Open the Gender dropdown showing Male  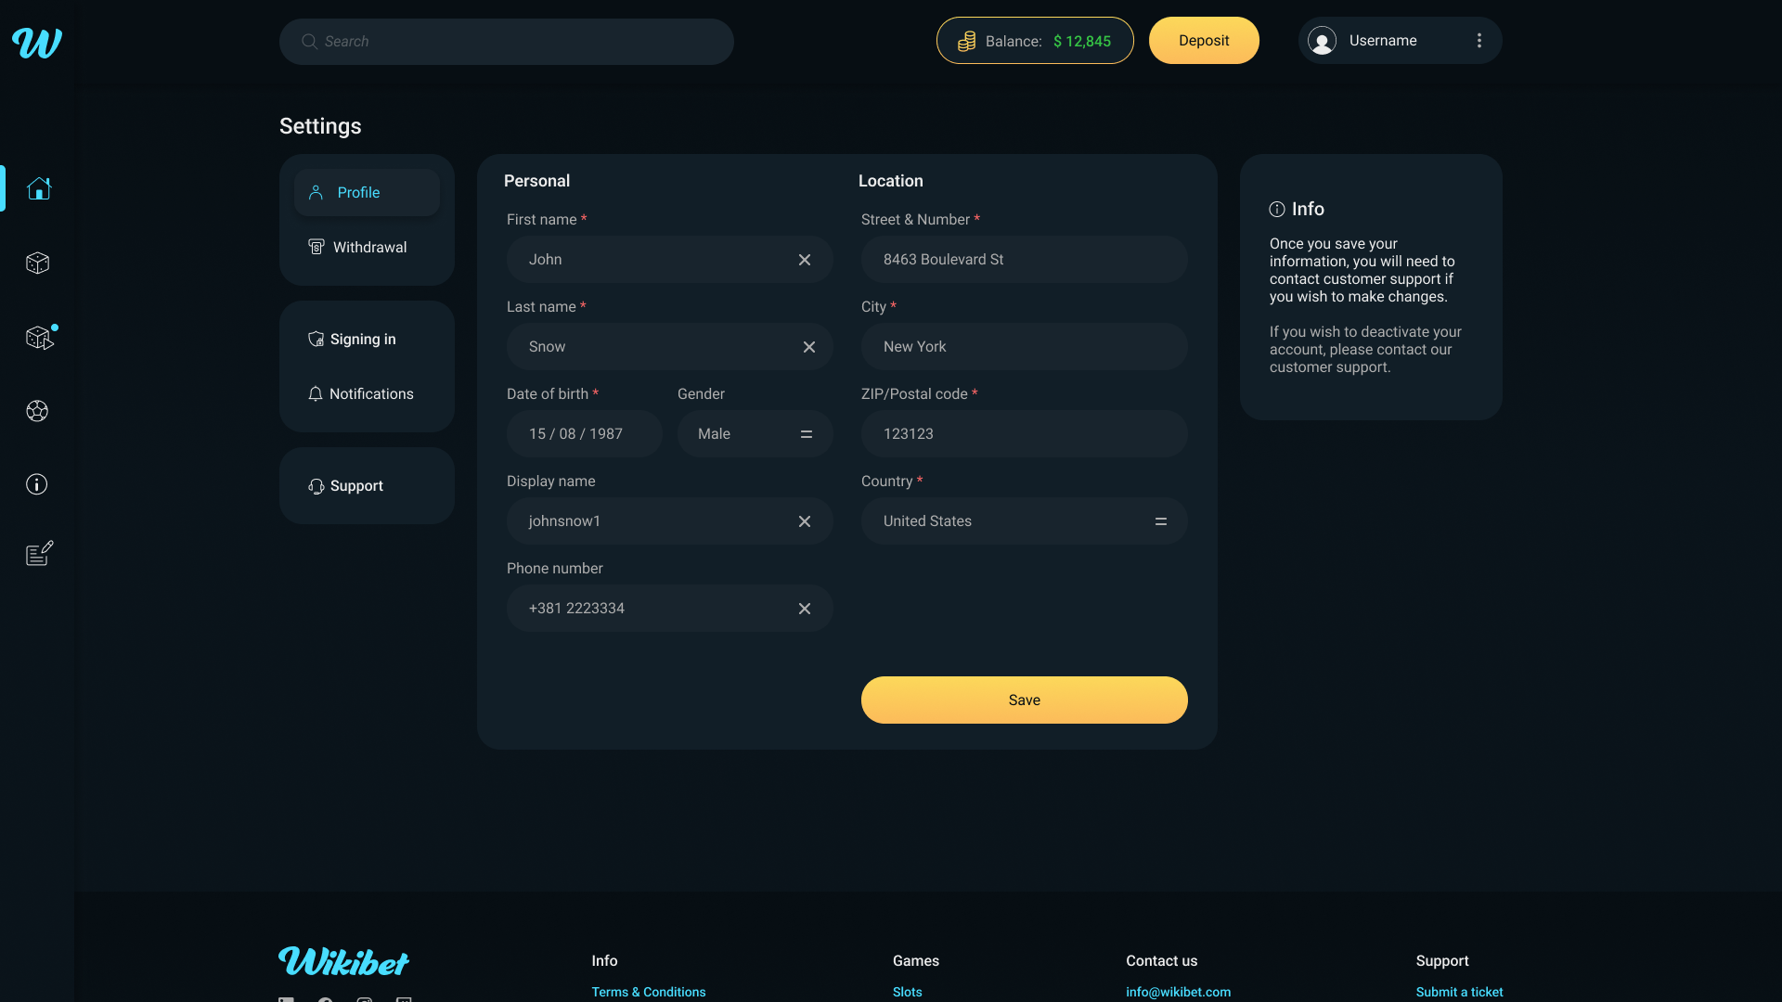pyautogui.click(x=755, y=434)
